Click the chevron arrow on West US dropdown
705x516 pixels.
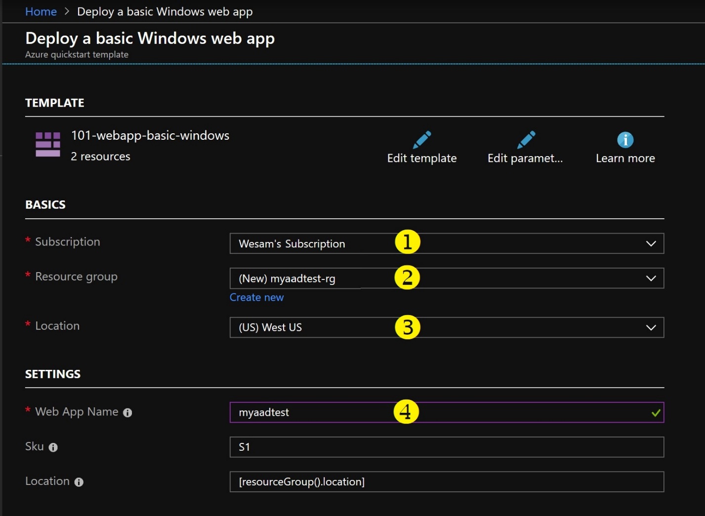click(651, 327)
